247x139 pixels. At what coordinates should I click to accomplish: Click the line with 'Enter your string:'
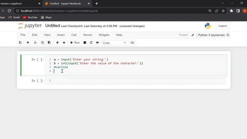tap(81, 59)
